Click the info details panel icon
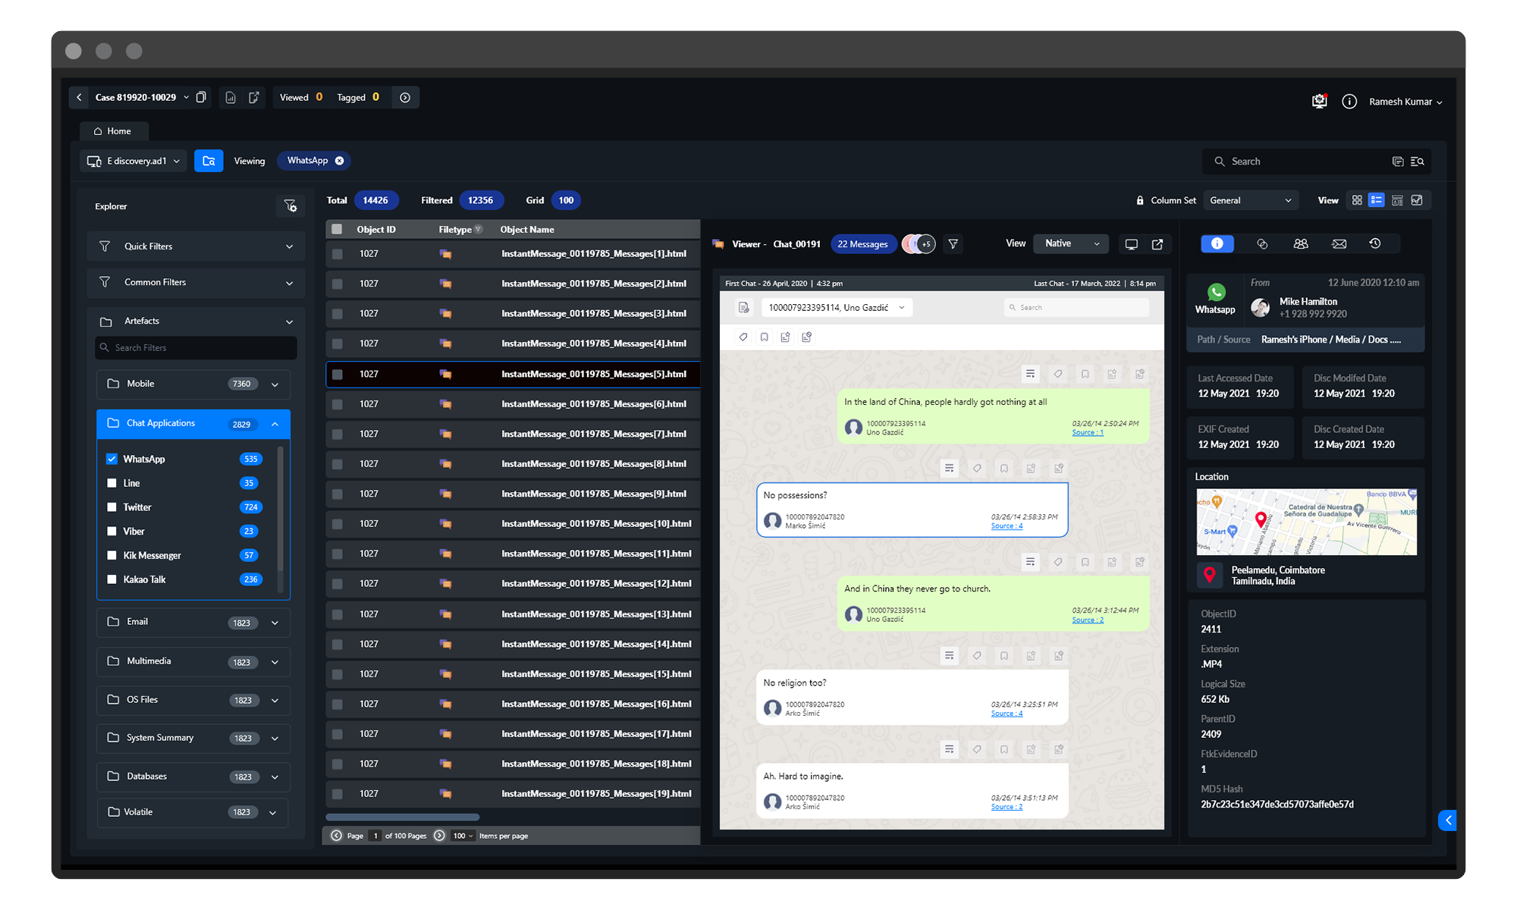1517x910 pixels. 1217,243
